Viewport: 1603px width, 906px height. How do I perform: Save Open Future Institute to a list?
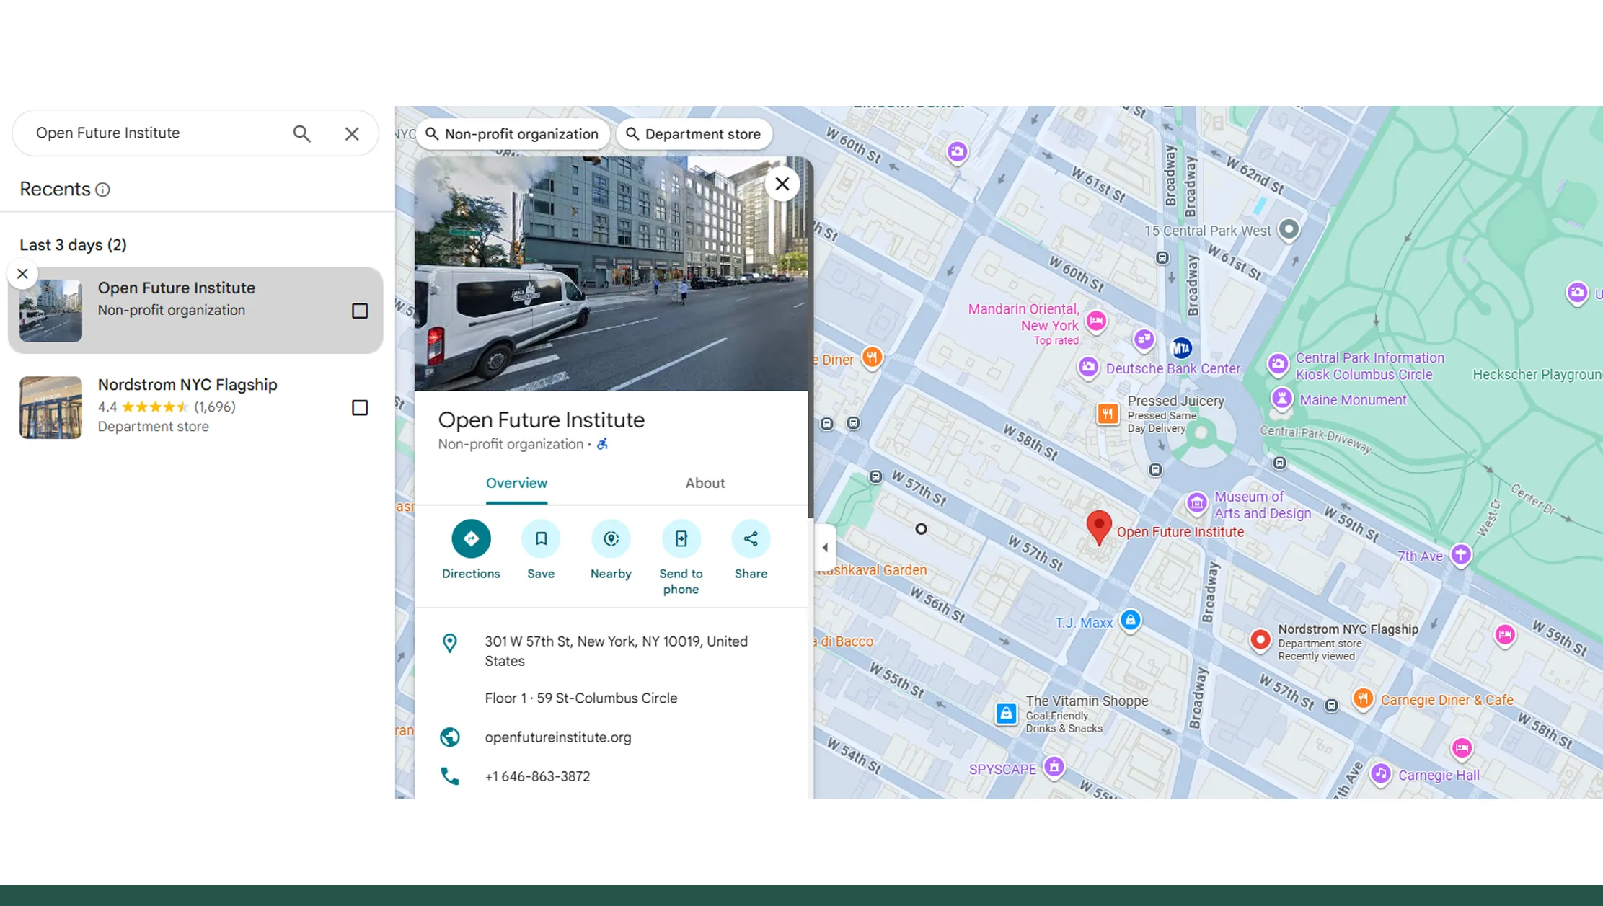(540, 539)
